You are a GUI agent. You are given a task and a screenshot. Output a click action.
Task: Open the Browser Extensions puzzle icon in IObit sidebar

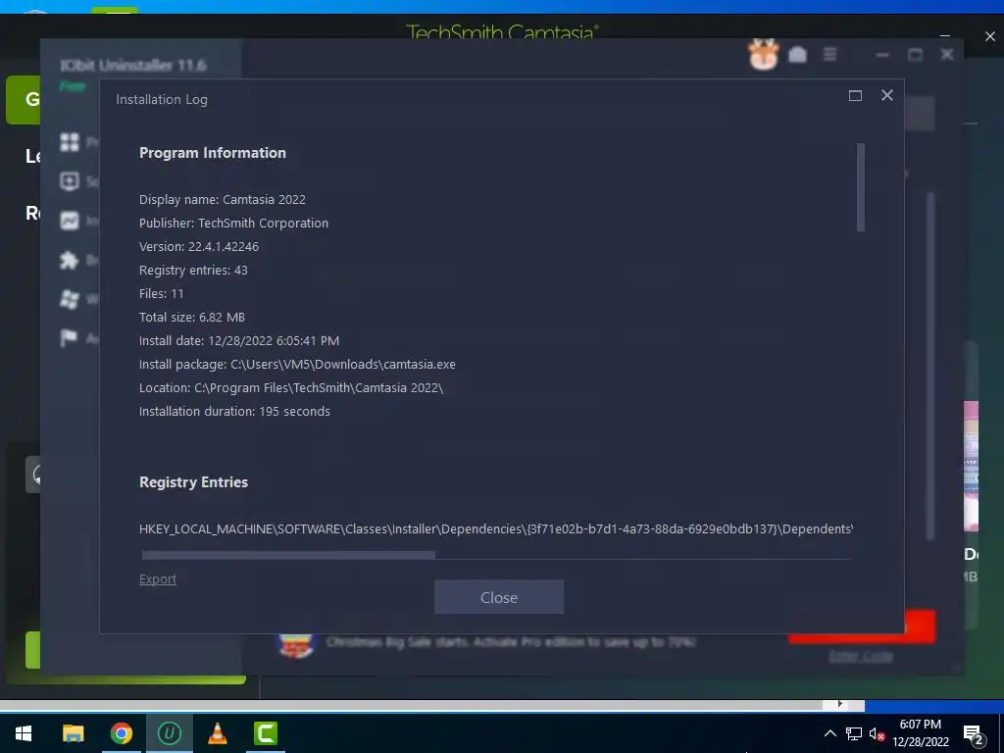coord(70,260)
